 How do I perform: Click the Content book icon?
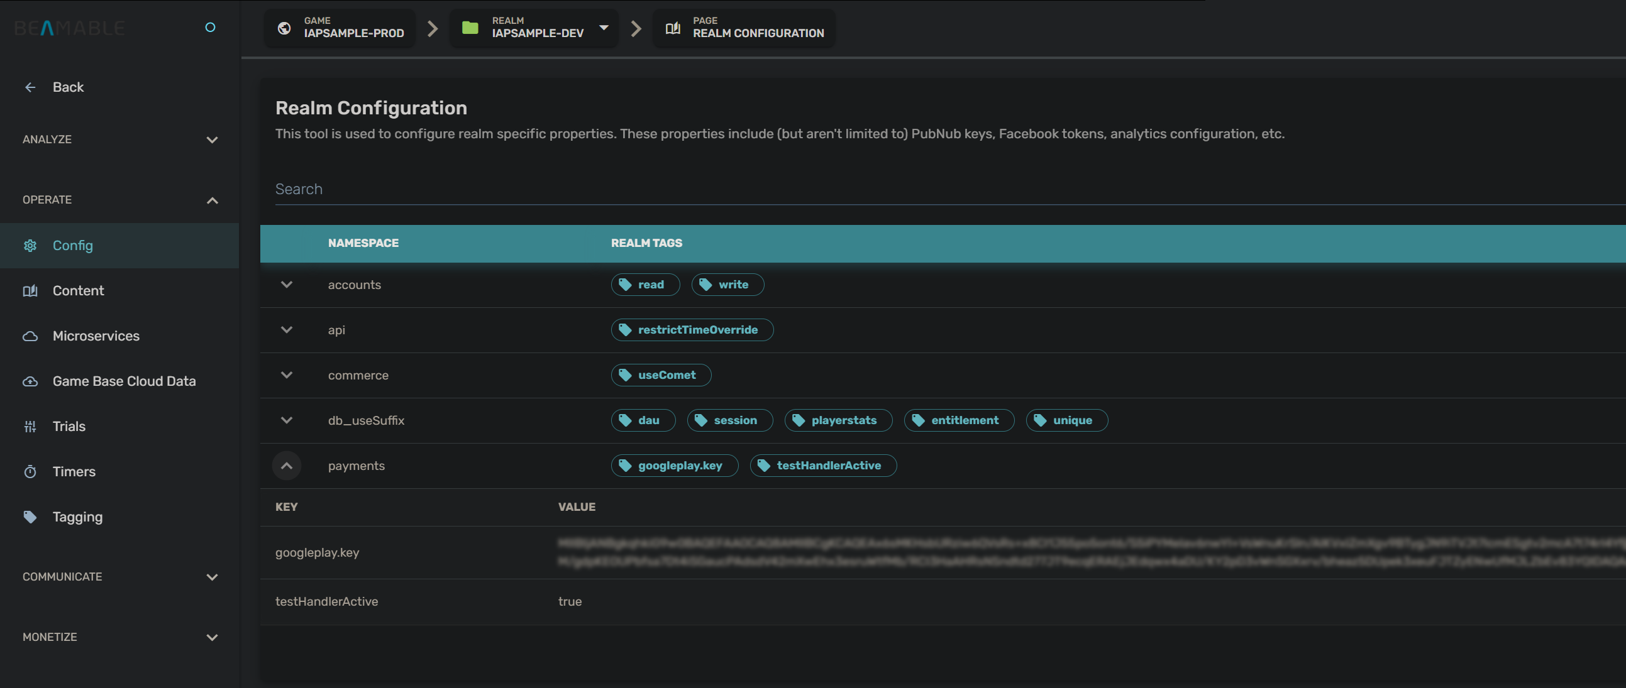point(30,291)
